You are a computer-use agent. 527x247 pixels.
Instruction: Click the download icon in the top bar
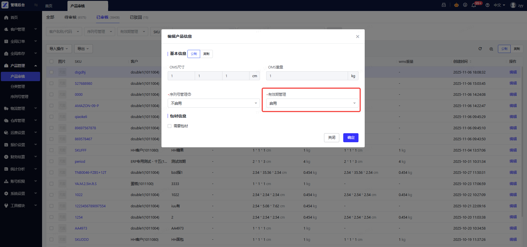point(465,5)
